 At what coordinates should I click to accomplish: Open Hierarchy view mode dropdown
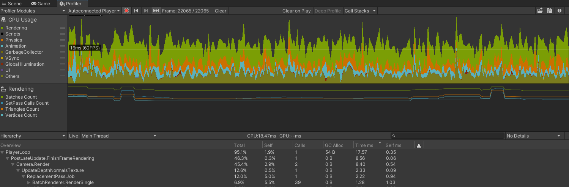[x=33, y=136]
